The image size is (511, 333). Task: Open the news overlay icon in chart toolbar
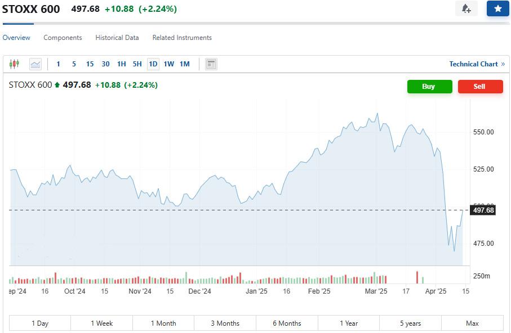211,64
